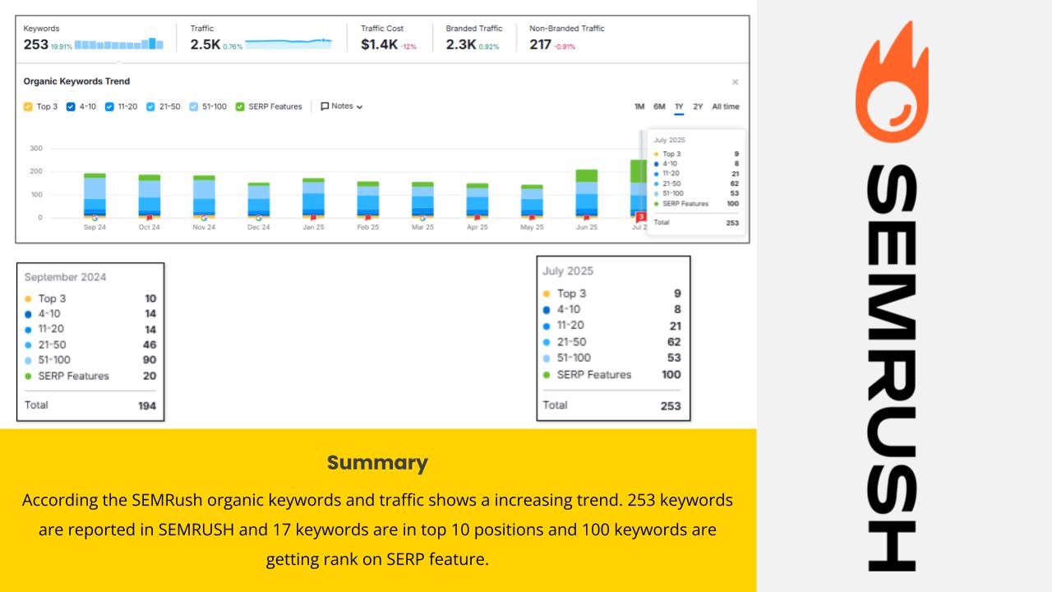Expand the Notes dropdown
Screen dimensions: 1052x592
(x=341, y=106)
